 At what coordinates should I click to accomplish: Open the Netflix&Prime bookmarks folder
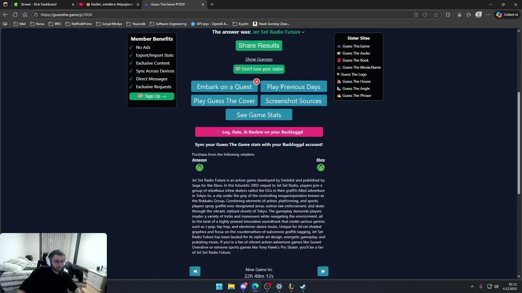(78, 24)
